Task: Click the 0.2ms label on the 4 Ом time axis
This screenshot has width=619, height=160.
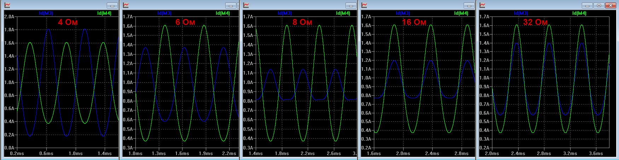Action: (17, 154)
